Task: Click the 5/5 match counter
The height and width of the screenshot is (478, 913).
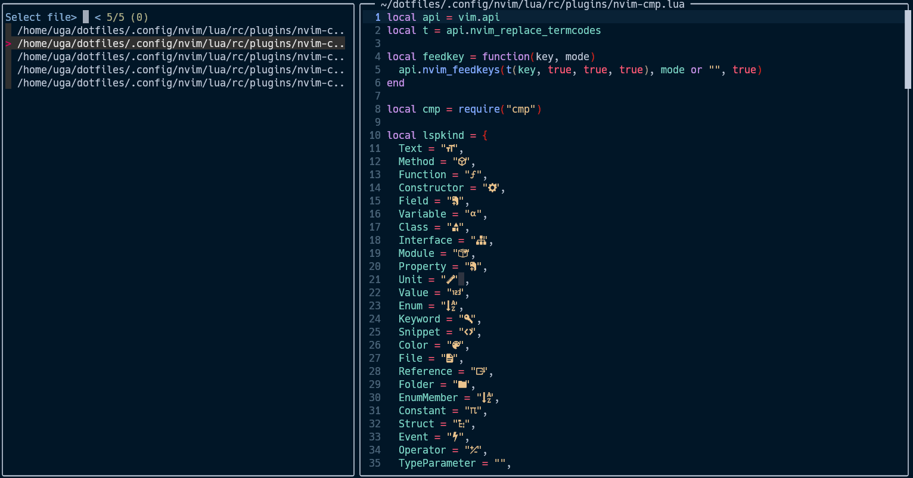Action: click(x=117, y=17)
